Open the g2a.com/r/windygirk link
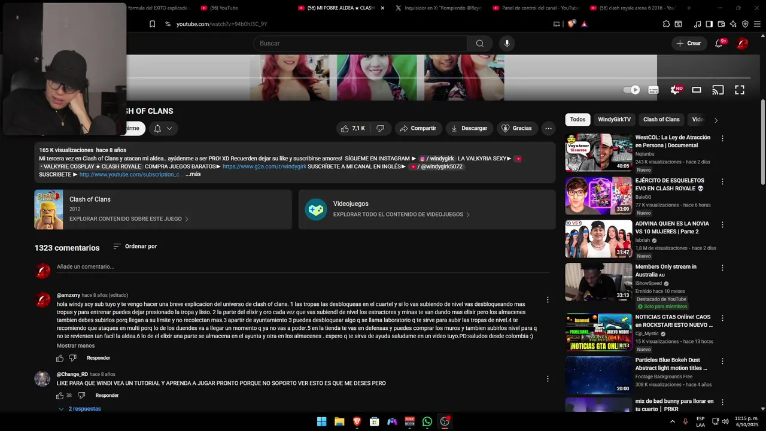The height and width of the screenshot is (431, 766). (x=265, y=166)
